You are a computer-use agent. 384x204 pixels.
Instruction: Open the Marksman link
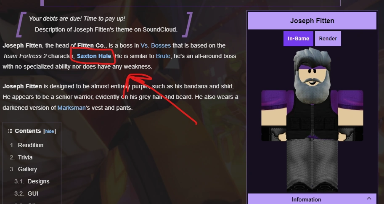(72, 108)
